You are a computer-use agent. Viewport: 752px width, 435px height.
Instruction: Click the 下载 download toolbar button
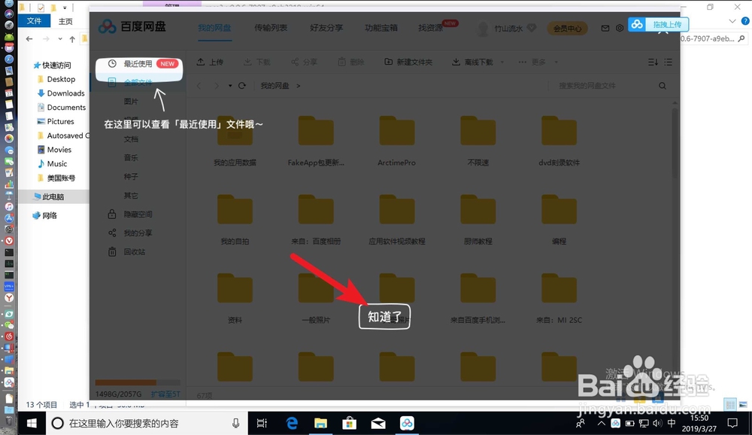(256, 62)
